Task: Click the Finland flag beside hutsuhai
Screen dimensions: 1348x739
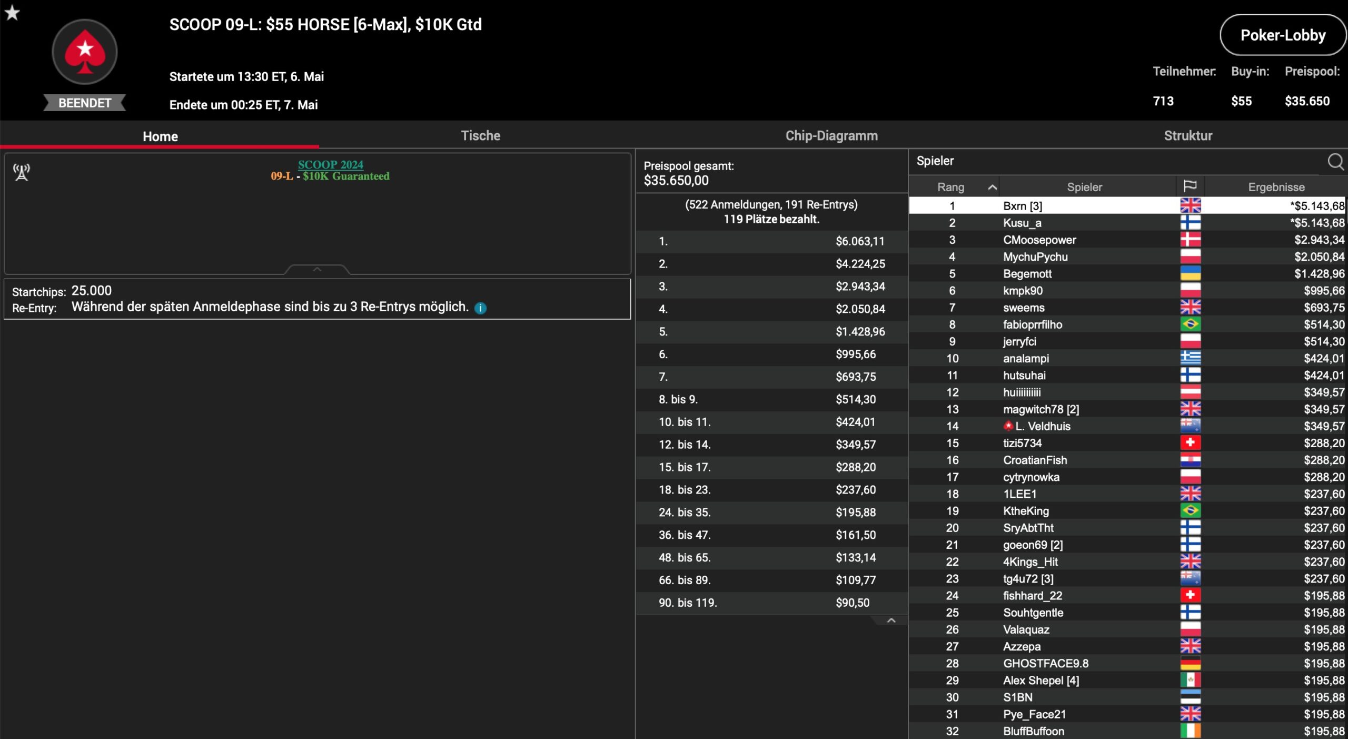Action: [1190, 375]
